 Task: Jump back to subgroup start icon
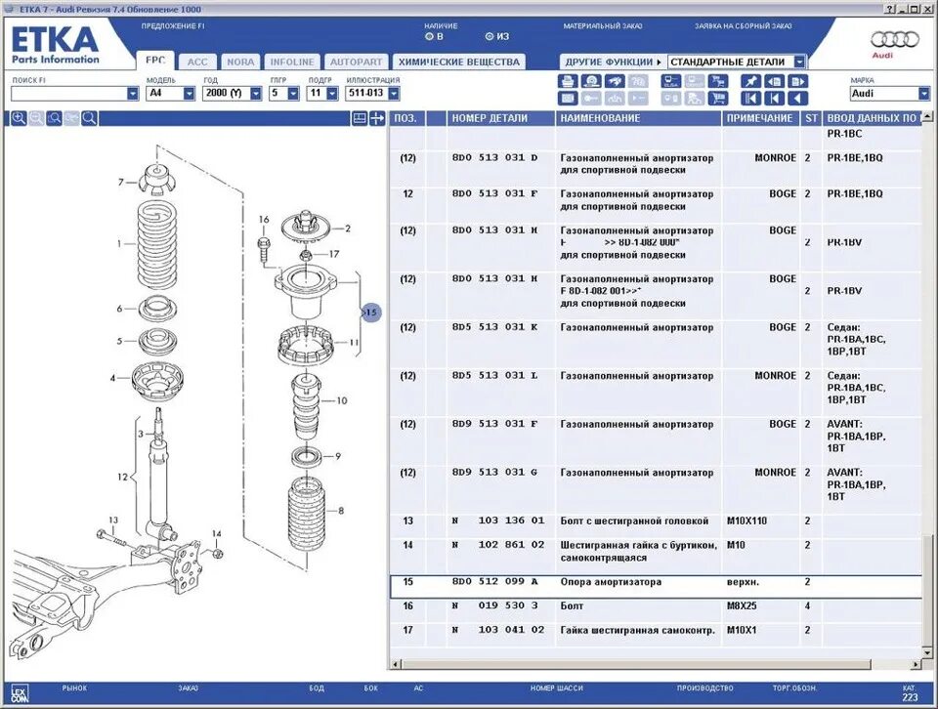(774, 98)
